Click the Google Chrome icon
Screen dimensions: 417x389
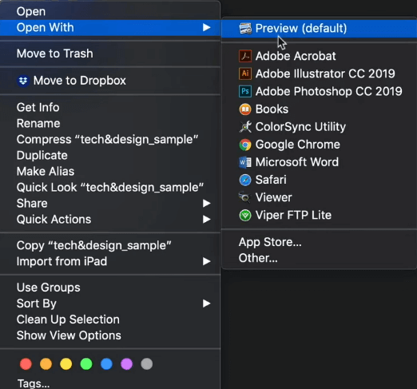tap(245, 145)
